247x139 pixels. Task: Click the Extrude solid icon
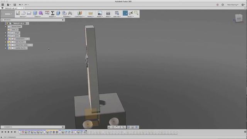point(35,13)
